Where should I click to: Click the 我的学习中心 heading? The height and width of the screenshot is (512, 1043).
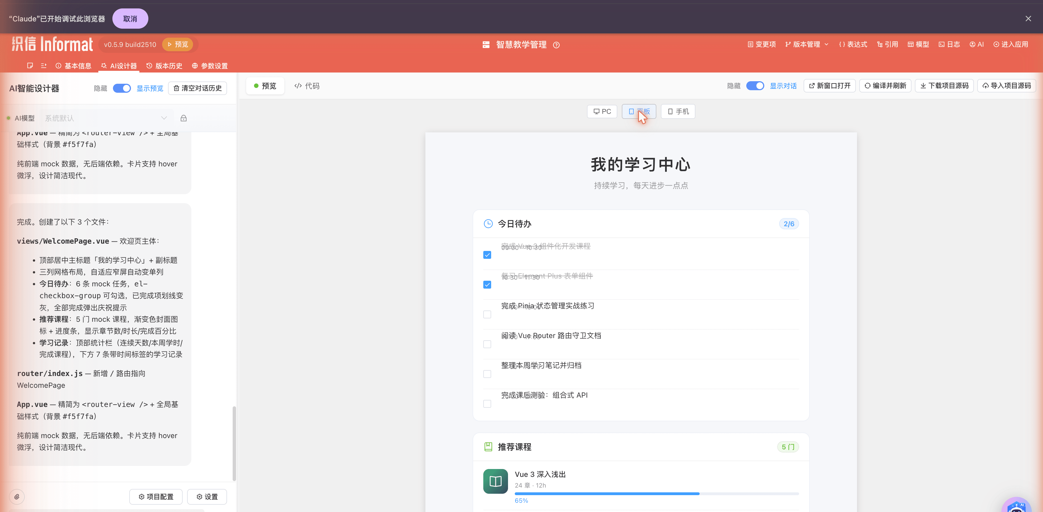tap(641, 164)
